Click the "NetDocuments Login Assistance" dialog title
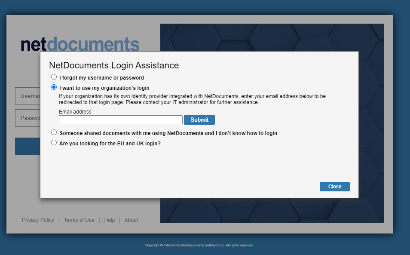410x255 pixels. tap(114, 65)
